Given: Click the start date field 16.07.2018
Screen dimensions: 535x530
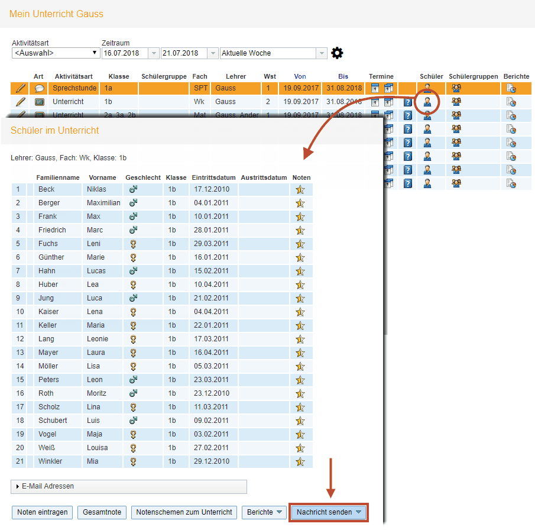Looking at the screenshot, I should point(125,53).
